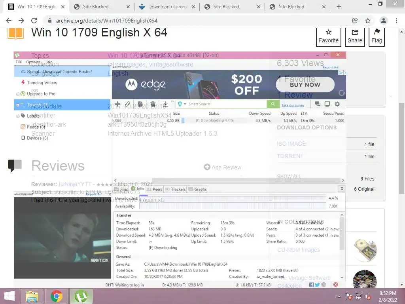Open the uTorrent File menu
Viewport: 405px width, 304px height.
pyautogui.click(x=19, y=62)
